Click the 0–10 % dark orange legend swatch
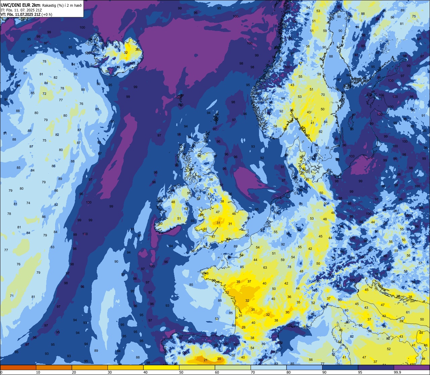 tap(18, 367)
